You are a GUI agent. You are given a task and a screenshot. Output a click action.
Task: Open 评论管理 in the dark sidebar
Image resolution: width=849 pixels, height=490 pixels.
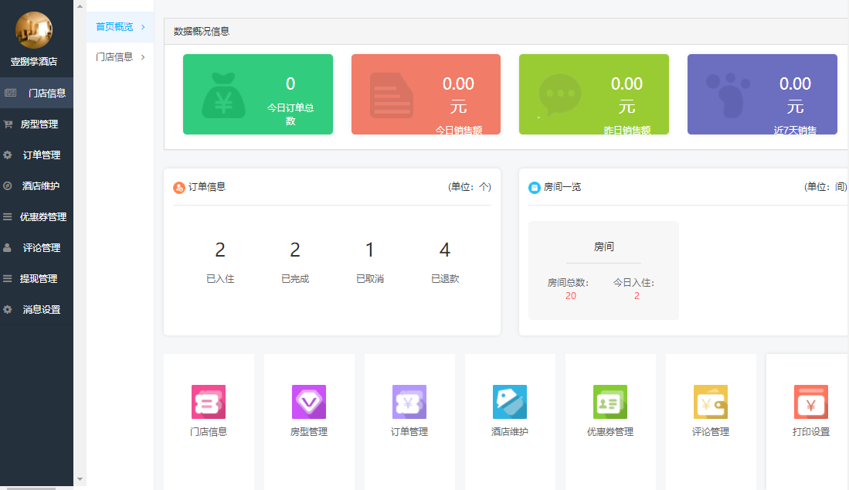point(36,247)
